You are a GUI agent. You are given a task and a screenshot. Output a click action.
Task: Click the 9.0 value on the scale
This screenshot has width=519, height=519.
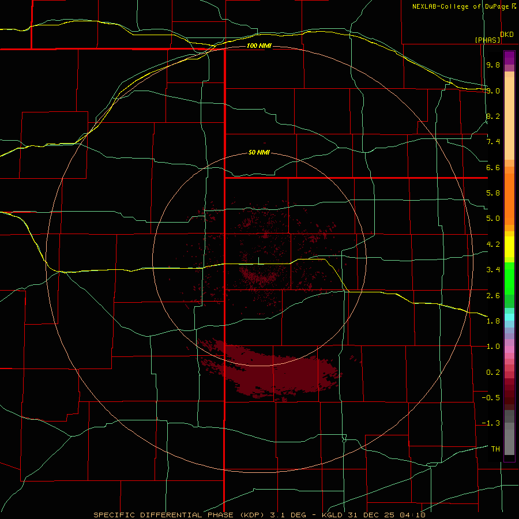(493, 91)
